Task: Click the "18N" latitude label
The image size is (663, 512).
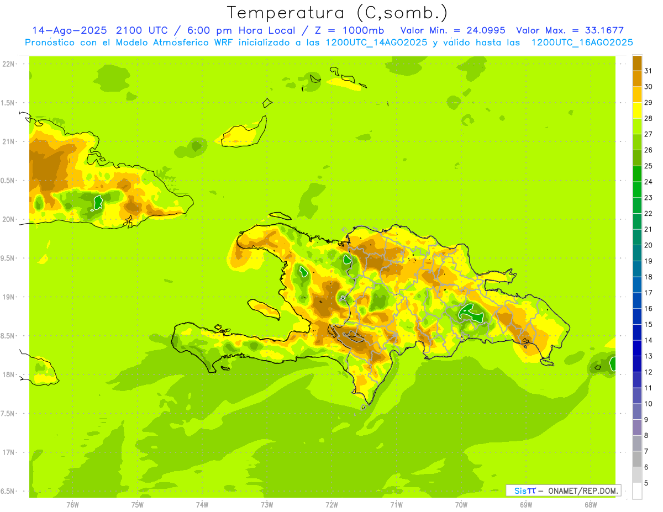Action: coord(9,374)
